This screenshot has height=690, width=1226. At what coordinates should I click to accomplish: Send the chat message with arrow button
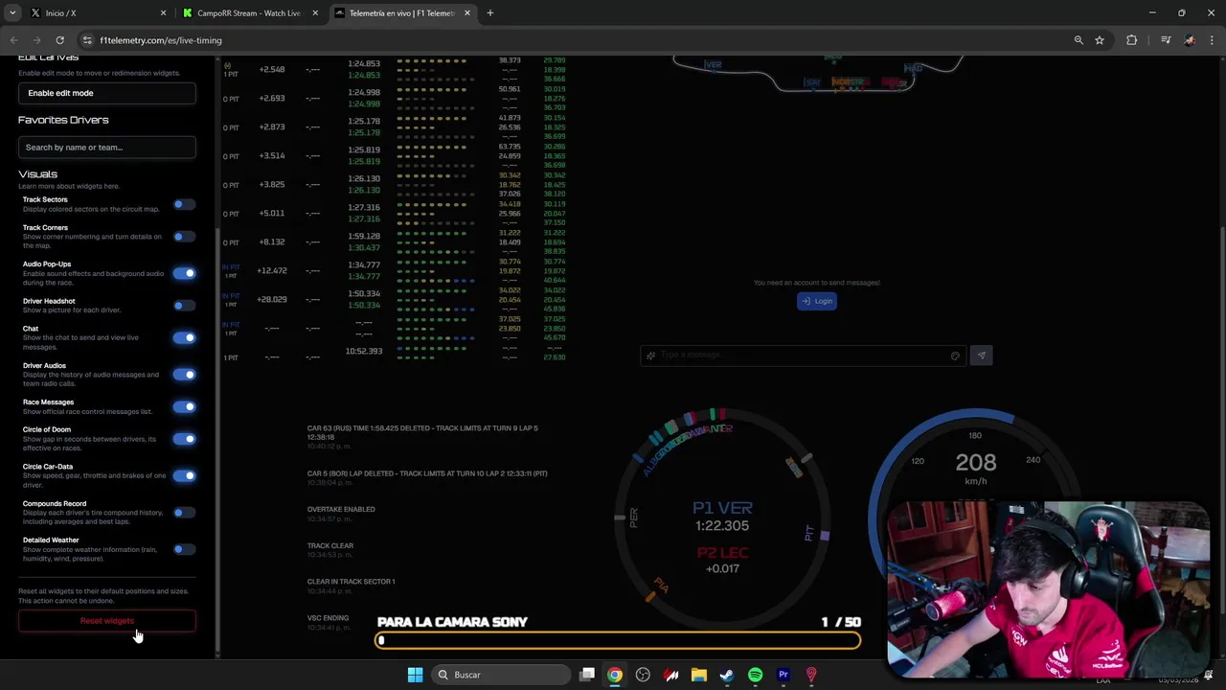click(981, 356)
